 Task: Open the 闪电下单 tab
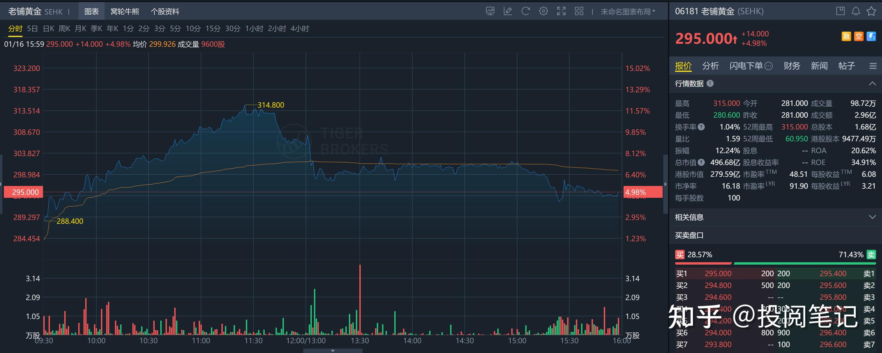click(746, 66)
